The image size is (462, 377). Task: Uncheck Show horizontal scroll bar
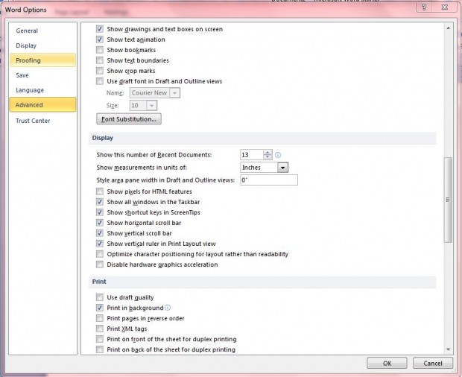point(100,223)
